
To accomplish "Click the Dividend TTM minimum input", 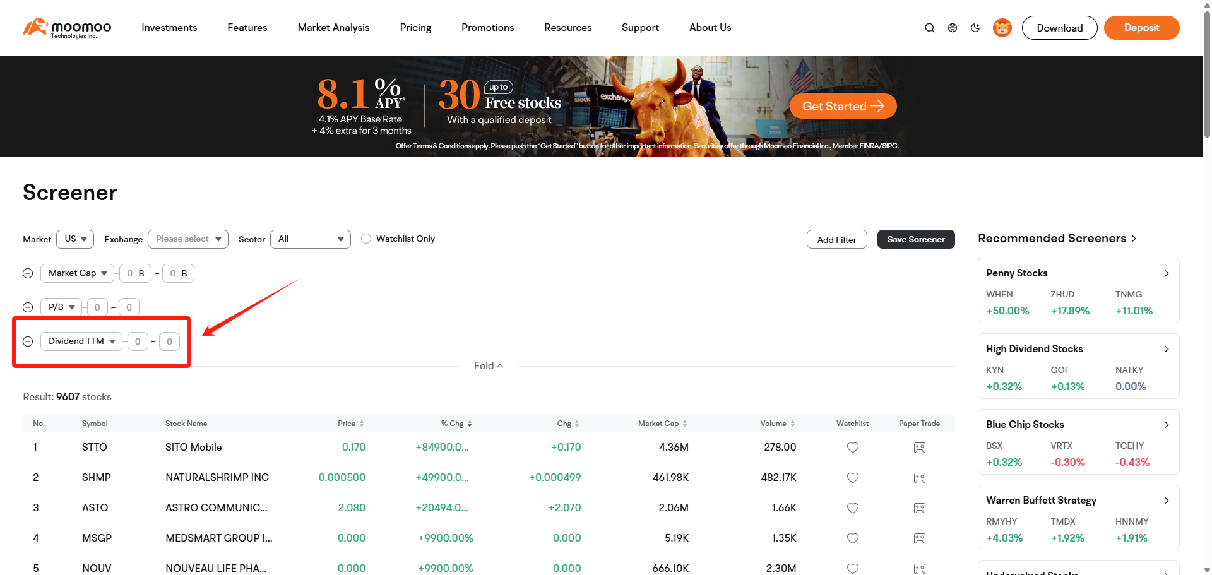I will coord(138,341).
